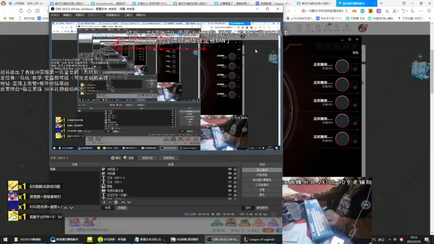Show hidden 文本 (GDI+) source via eye
The width and height of the screenshot is (434, 244).
229,182
